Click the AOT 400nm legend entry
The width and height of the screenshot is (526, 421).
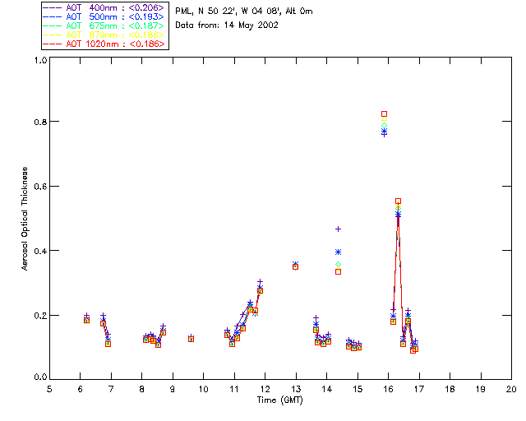(104, 7)
